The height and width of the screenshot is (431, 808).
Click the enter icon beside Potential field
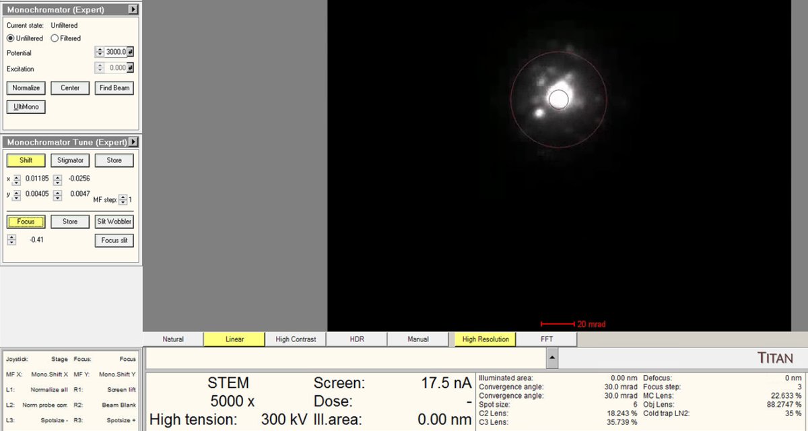point(130,52)
